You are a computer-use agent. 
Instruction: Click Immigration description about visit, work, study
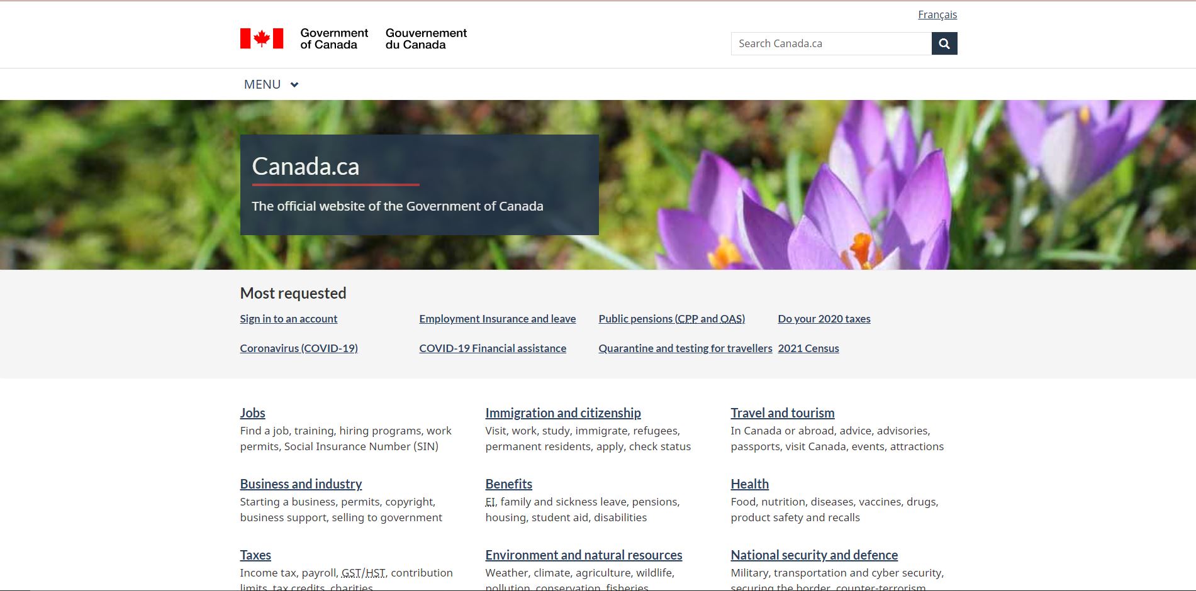[588, 439]
